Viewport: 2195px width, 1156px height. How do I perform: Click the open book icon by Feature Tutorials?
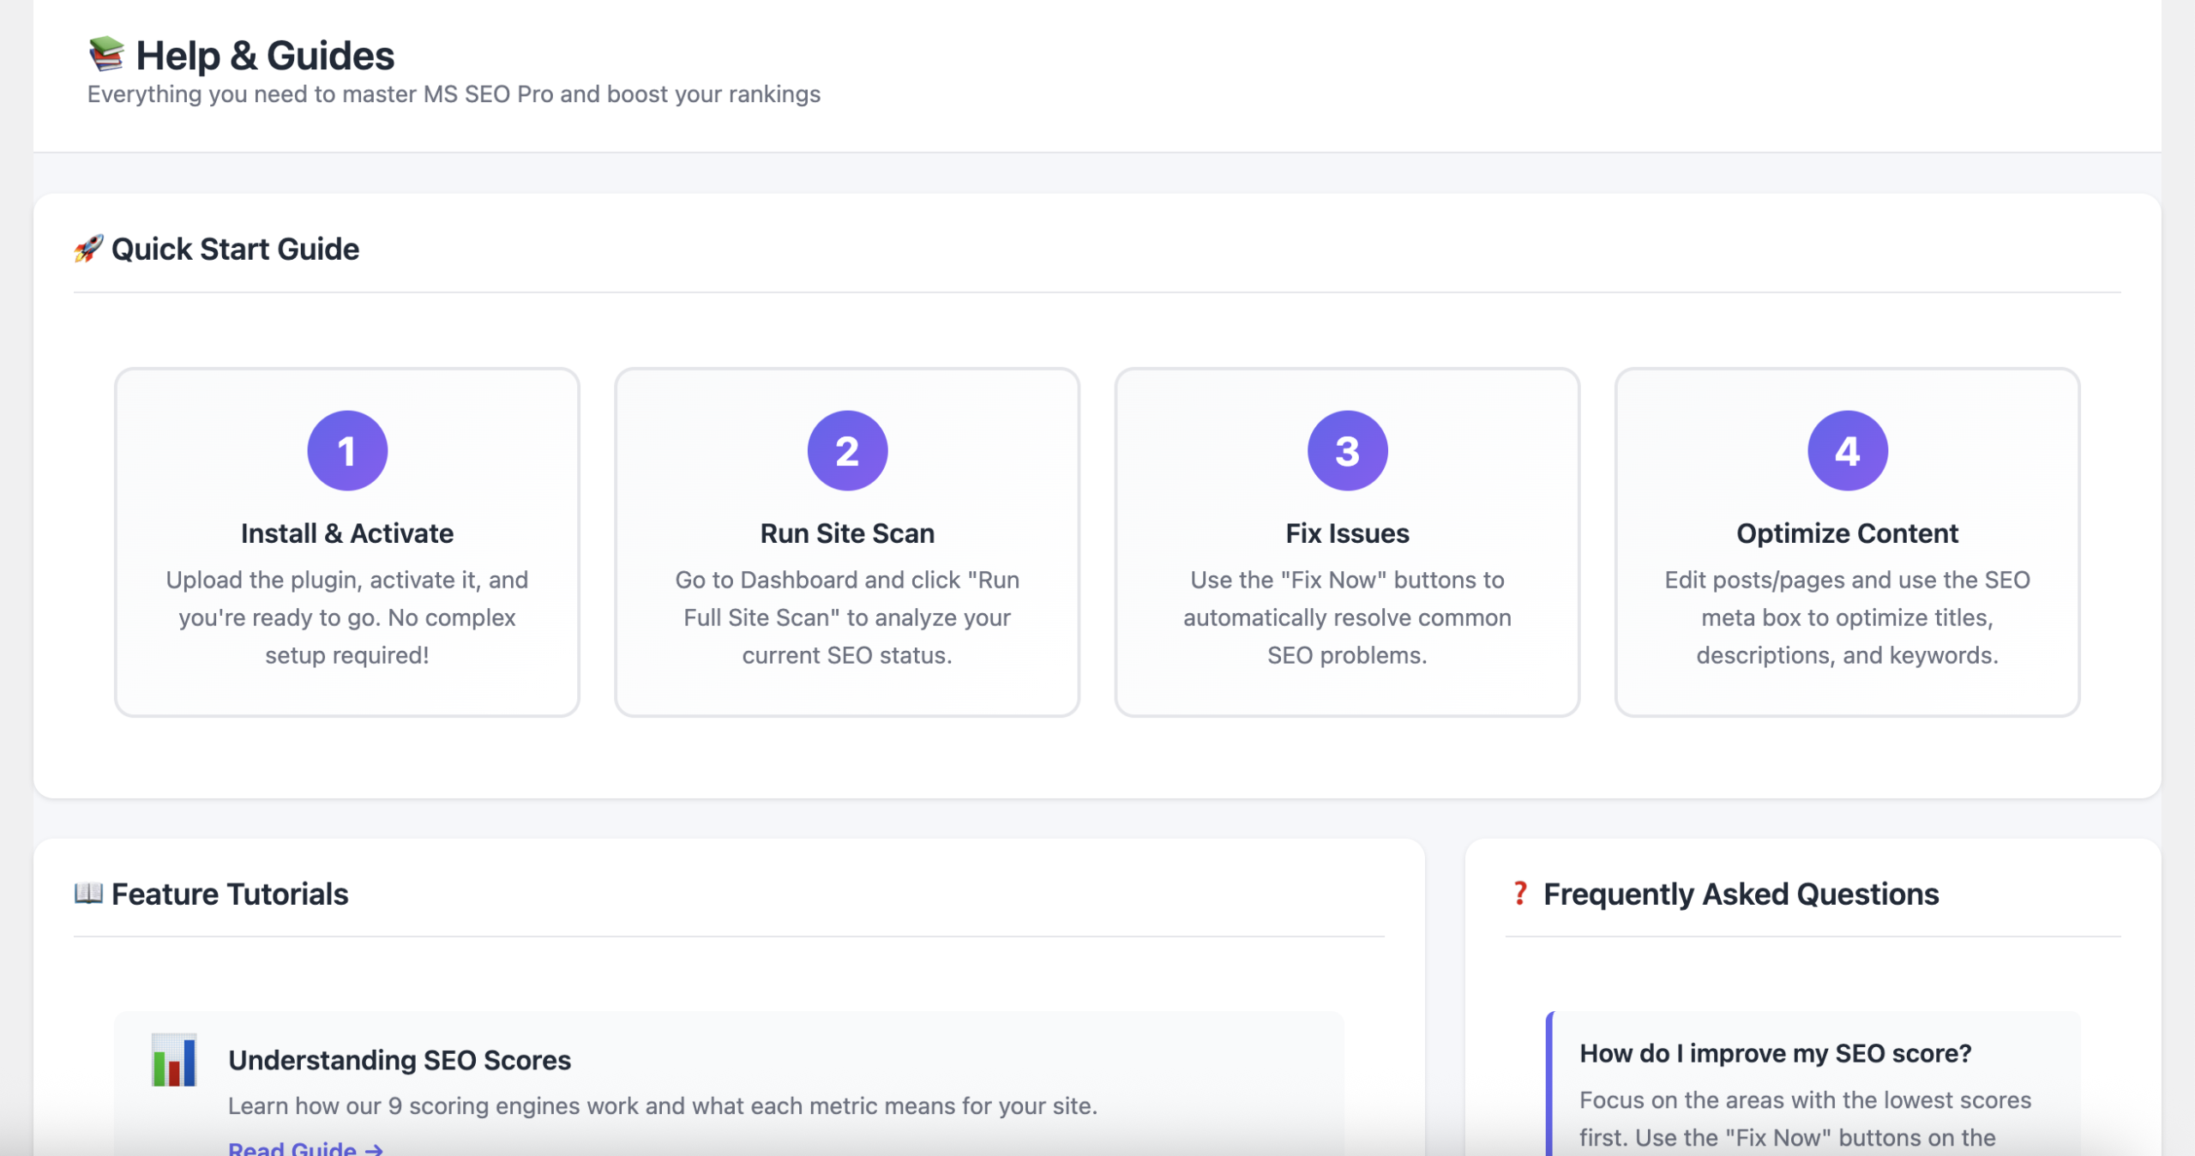(88, 893)
